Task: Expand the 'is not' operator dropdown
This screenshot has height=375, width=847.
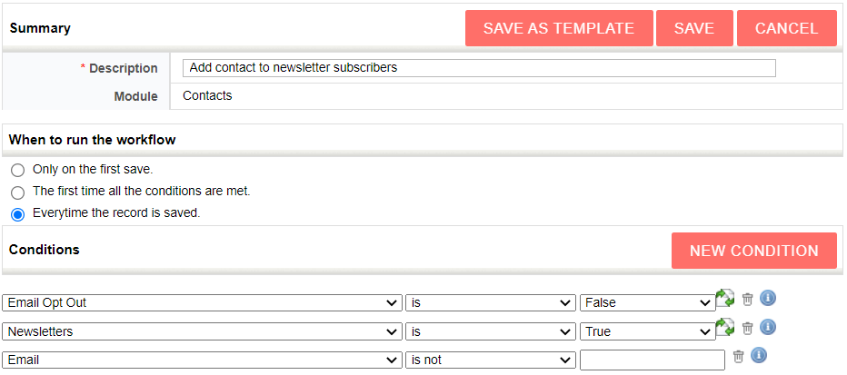Action: coord(490,360)
